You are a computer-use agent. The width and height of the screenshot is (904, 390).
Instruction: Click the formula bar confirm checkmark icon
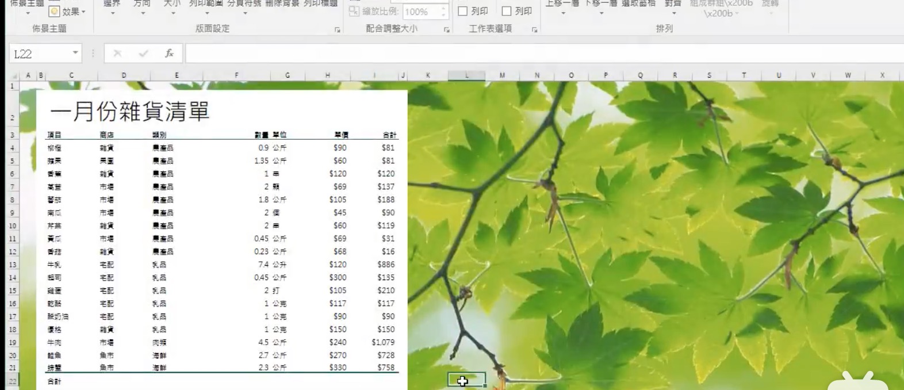click(143, 53)
